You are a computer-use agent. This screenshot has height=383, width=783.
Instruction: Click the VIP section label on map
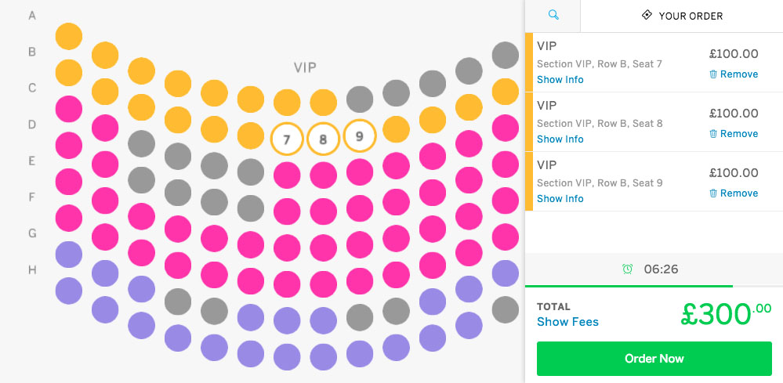click(x=305, y=68)
